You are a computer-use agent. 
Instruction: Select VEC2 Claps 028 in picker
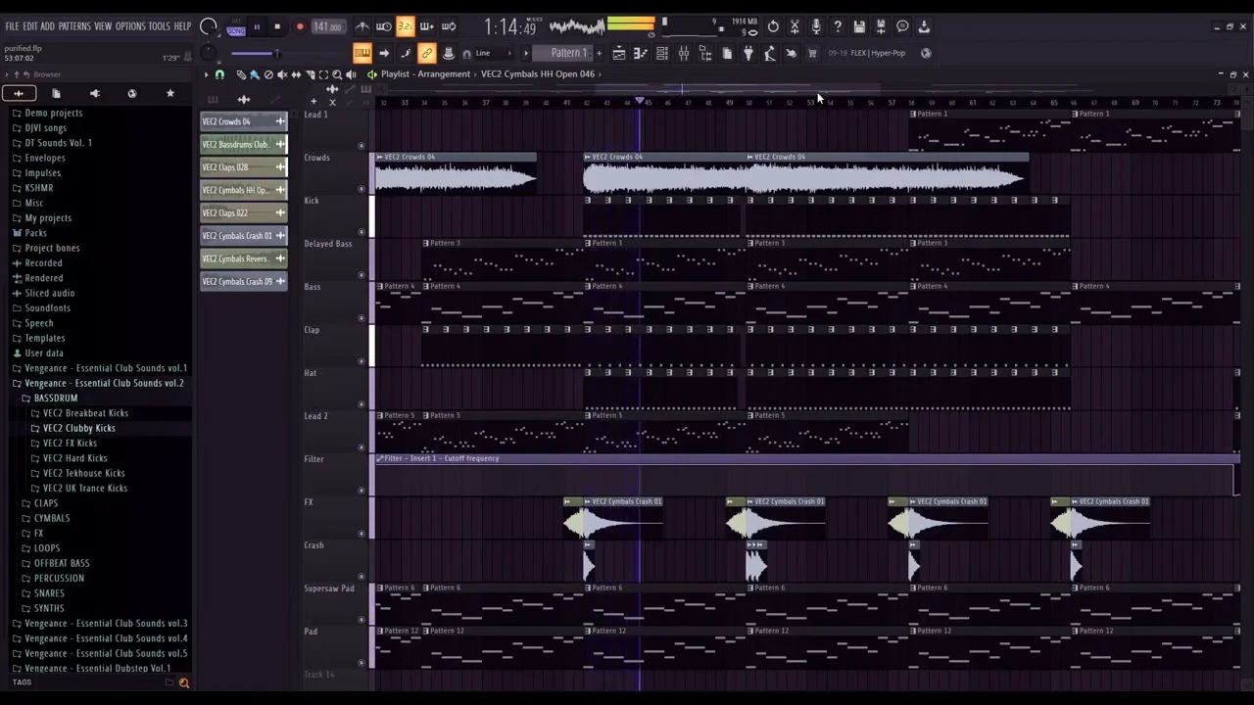tap(235, 167)
